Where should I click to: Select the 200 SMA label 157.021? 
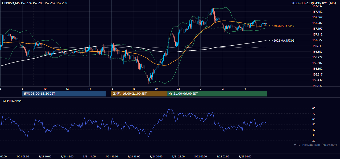click(x=282, y=41)
